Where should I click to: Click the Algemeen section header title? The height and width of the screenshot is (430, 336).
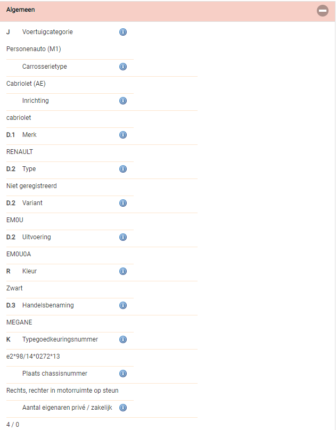pos(21,10)
